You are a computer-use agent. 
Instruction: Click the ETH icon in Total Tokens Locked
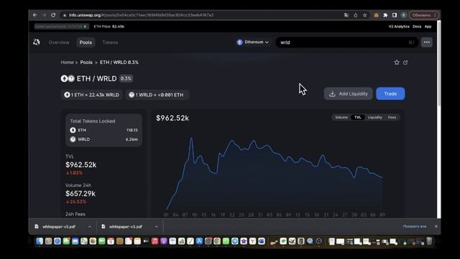coord(73,130)
